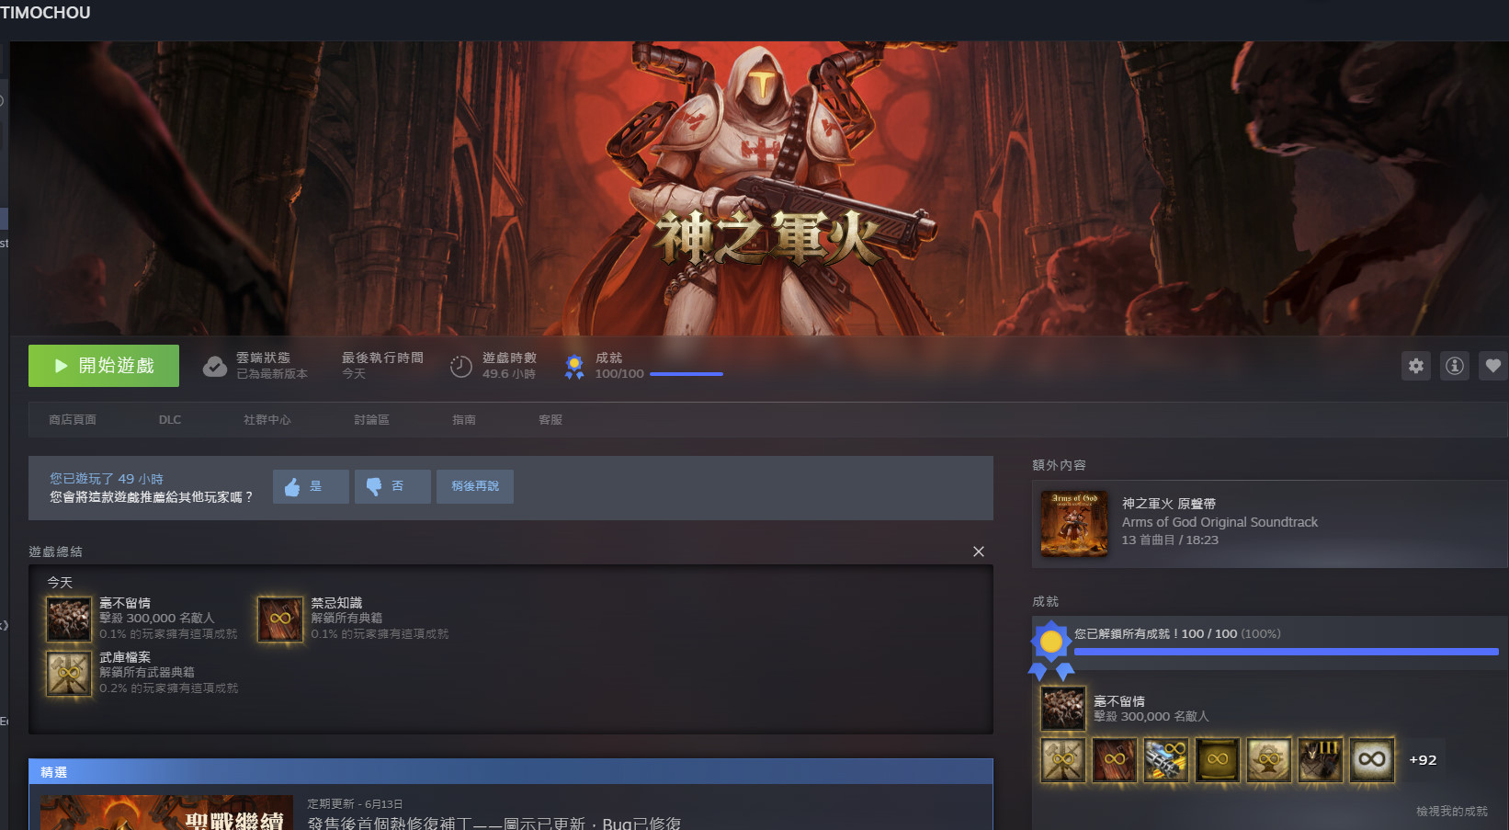The height and width of the screenshot is (830, 1509).
Task: Go to the 討論區 tab
Action: (372, 420)
